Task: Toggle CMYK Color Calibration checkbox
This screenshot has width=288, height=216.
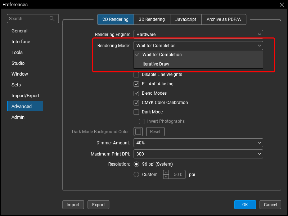Action: click(136, 103)
